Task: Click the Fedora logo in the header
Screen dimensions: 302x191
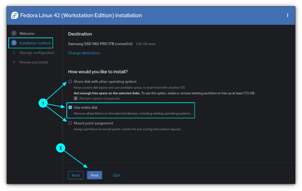Action: 14,15
